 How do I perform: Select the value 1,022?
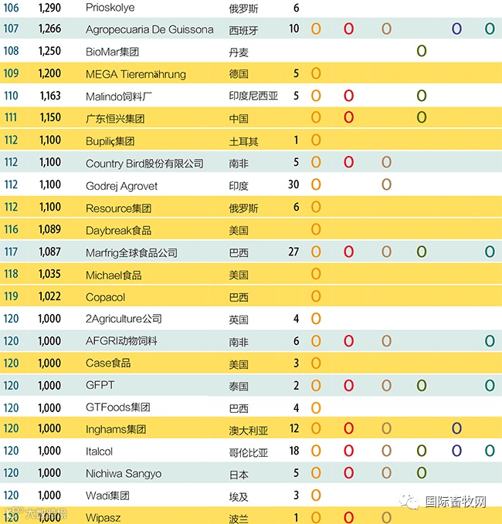coord(50,296)
